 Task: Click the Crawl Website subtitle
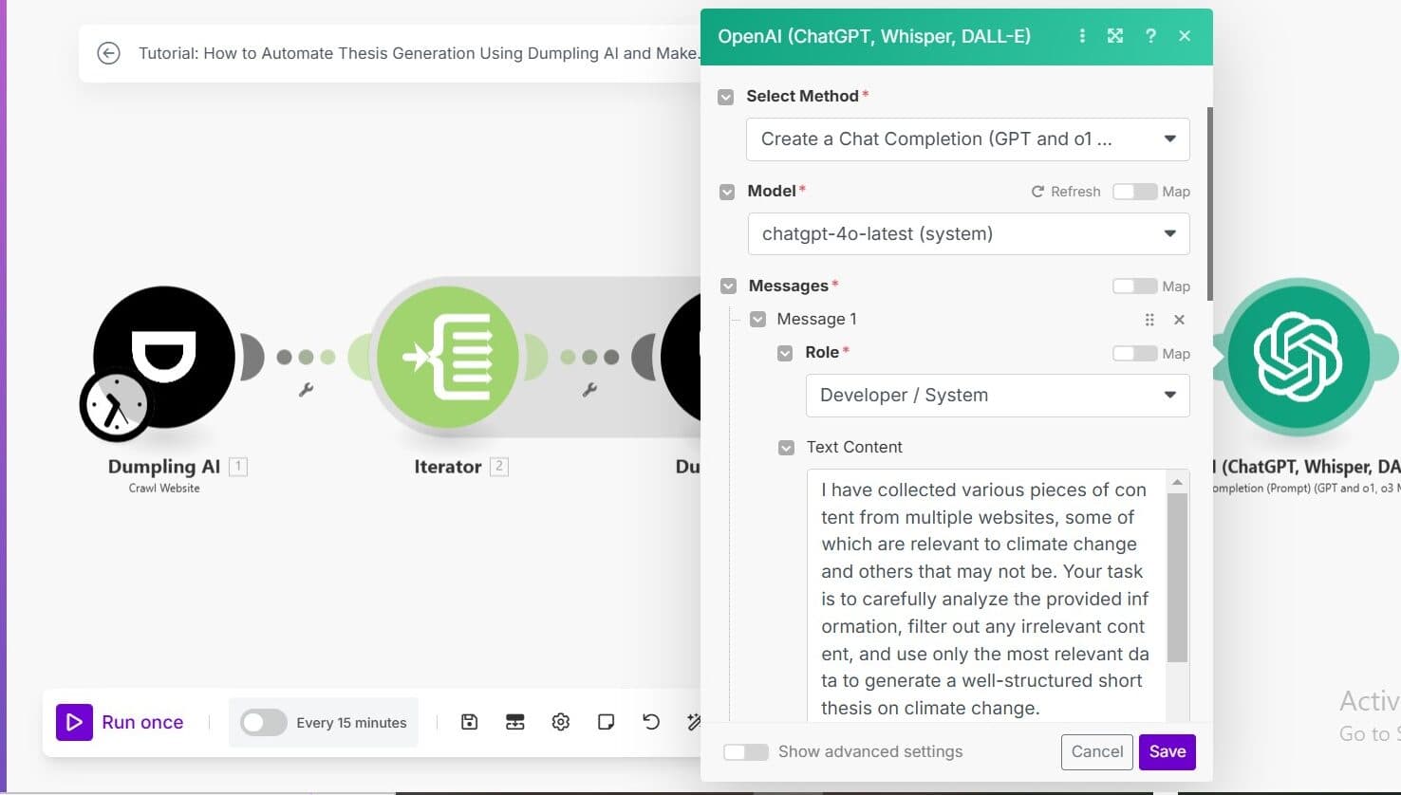click(164, 489)
